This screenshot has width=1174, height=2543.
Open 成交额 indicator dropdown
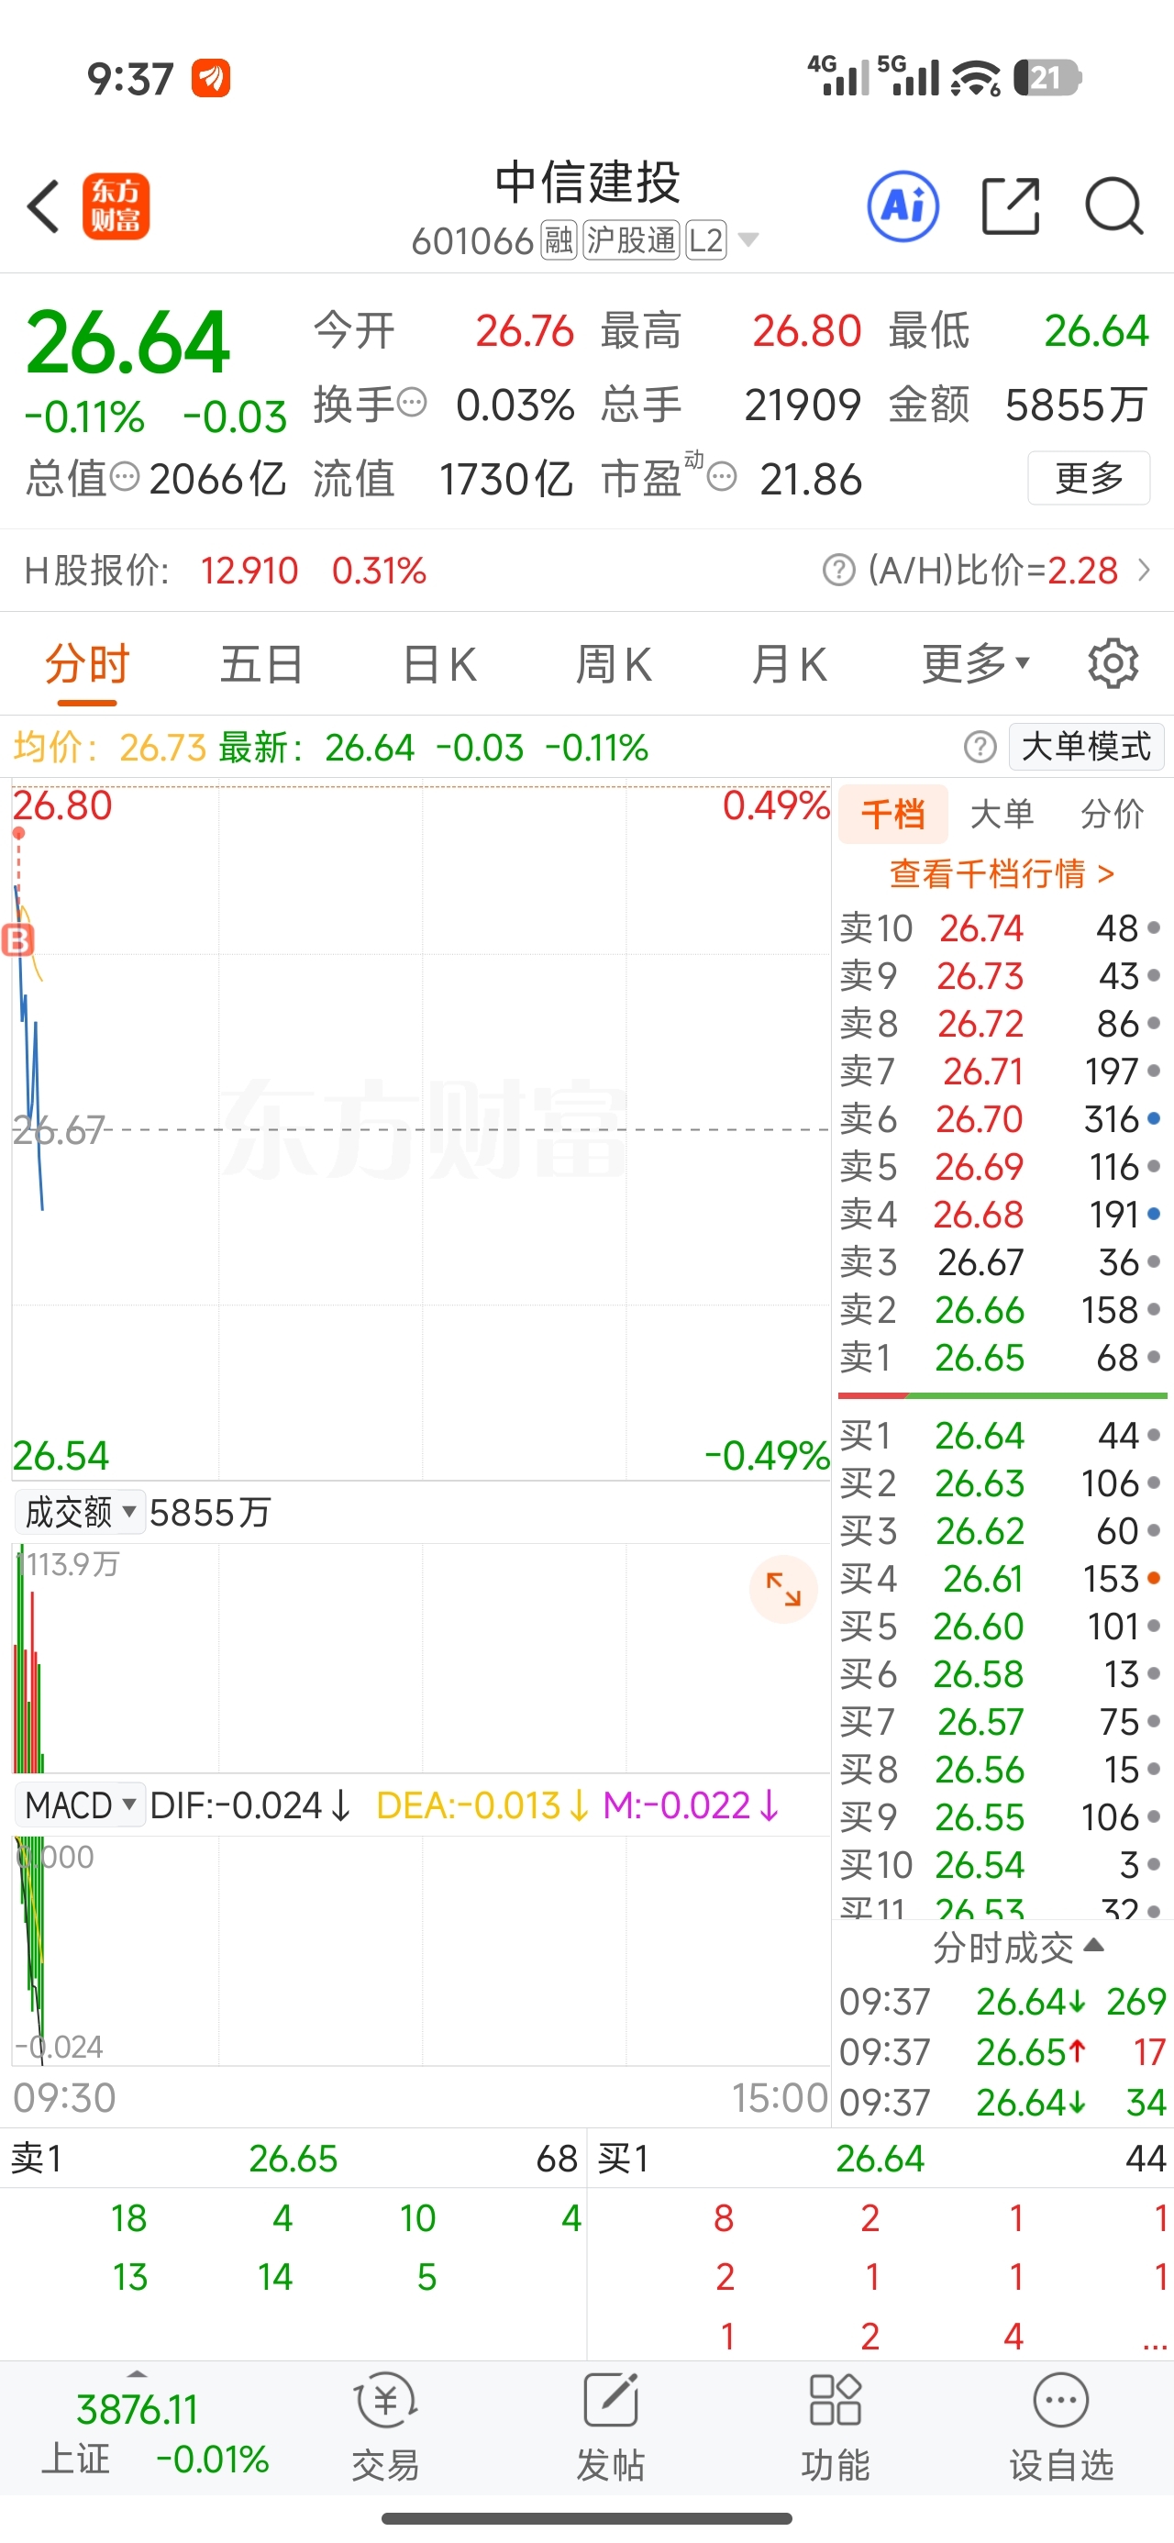tap(79, 1511)
